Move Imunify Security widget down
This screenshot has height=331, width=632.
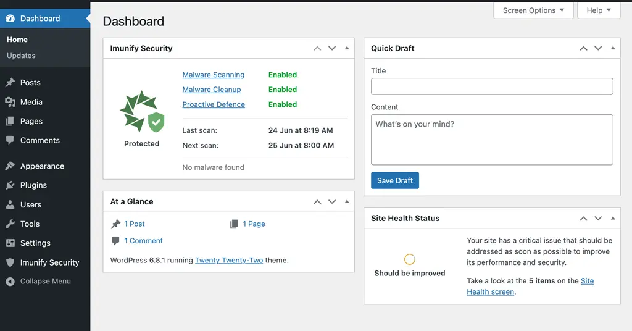click(x=331, y=48)
